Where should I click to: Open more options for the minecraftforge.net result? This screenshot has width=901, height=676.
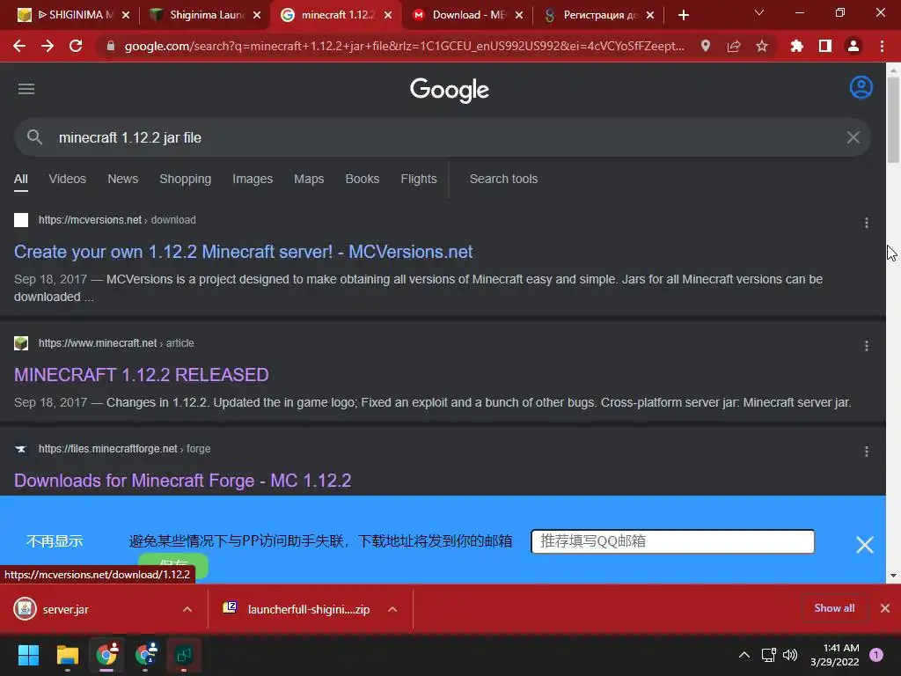[867, 452]
